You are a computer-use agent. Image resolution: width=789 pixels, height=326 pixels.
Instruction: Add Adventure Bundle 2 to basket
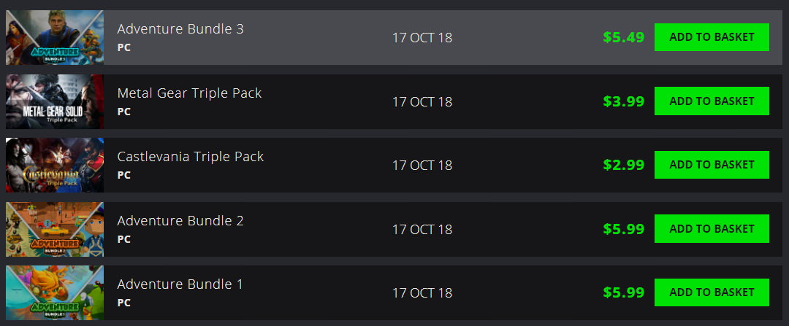click(712, 228)
